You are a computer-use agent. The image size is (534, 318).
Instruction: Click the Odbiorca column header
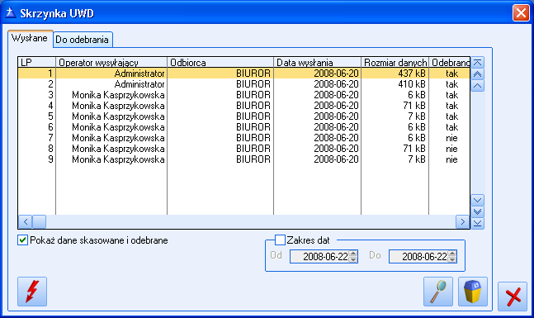tap(220, 63)
